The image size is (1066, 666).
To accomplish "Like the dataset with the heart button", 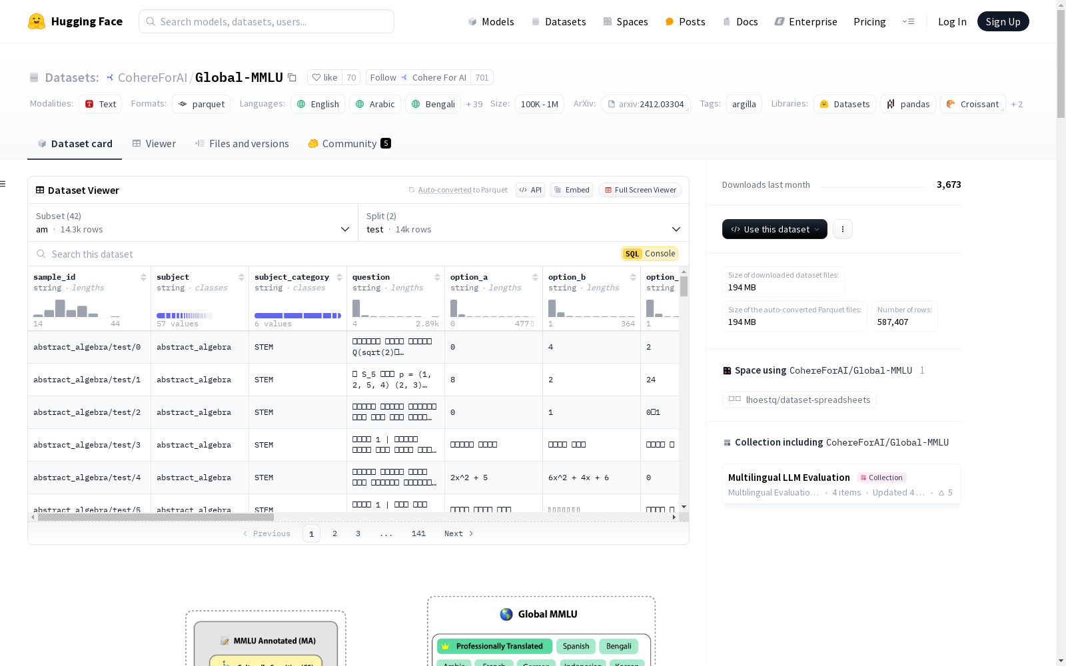I will [325, 77].
